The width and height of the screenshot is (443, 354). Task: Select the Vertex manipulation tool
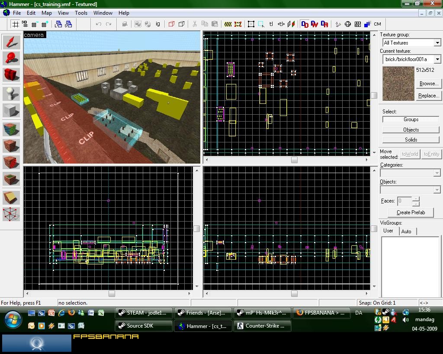[11, 214]
